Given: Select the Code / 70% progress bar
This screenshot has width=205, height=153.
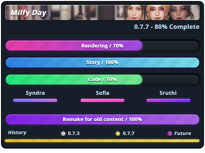Looking at the screenshot, I should point(102,79).
